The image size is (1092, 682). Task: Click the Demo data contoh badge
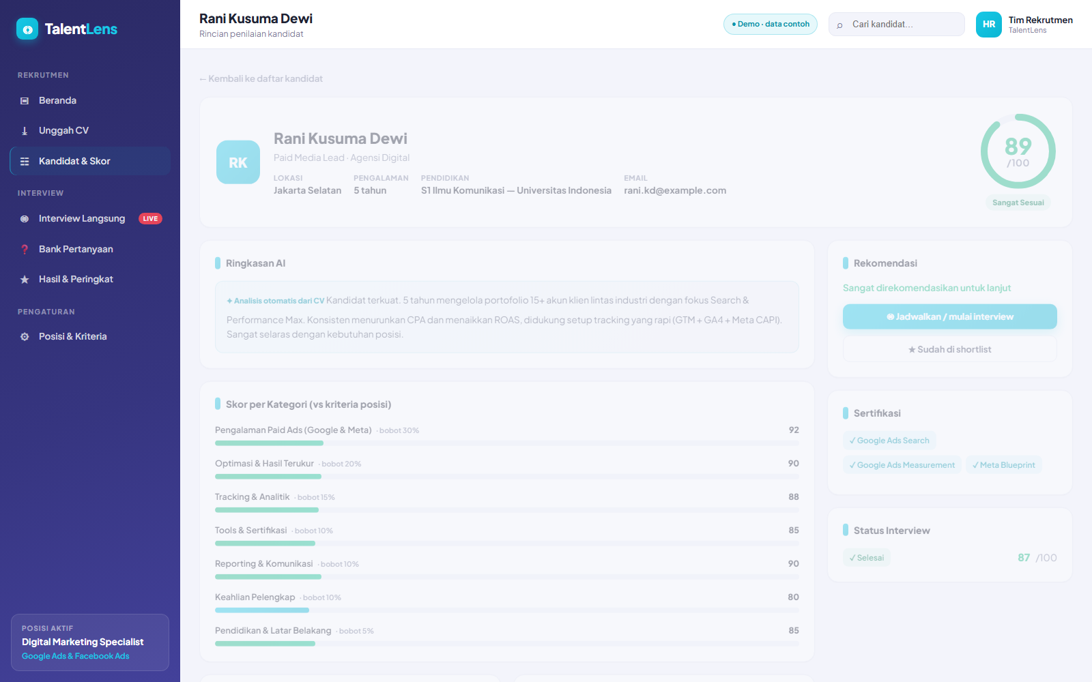(x=771, y=24)
